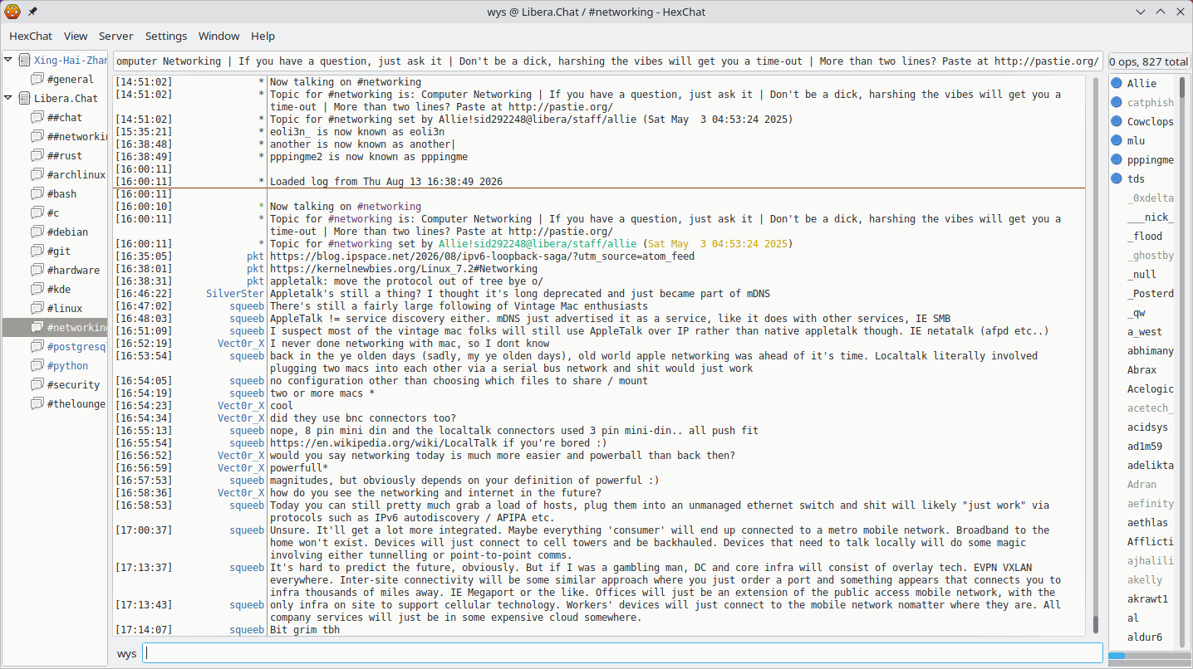This screenshot has width=1193, height=669.
Task: Click the #hardware channel icon
Action: 37,270
